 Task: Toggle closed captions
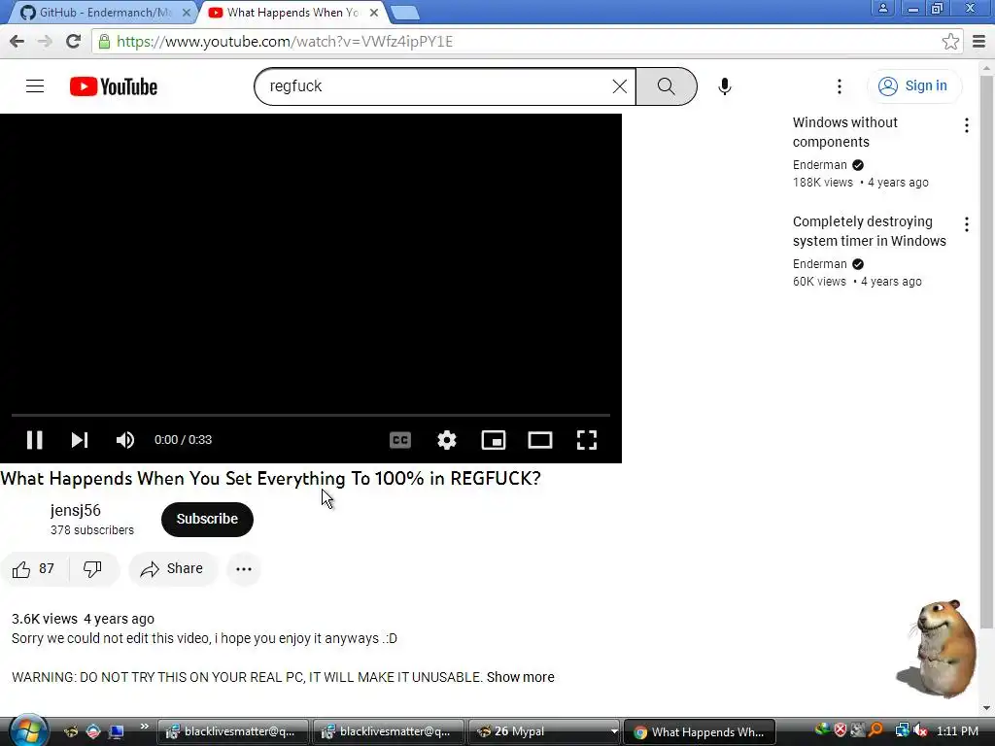tap(399, 440)
